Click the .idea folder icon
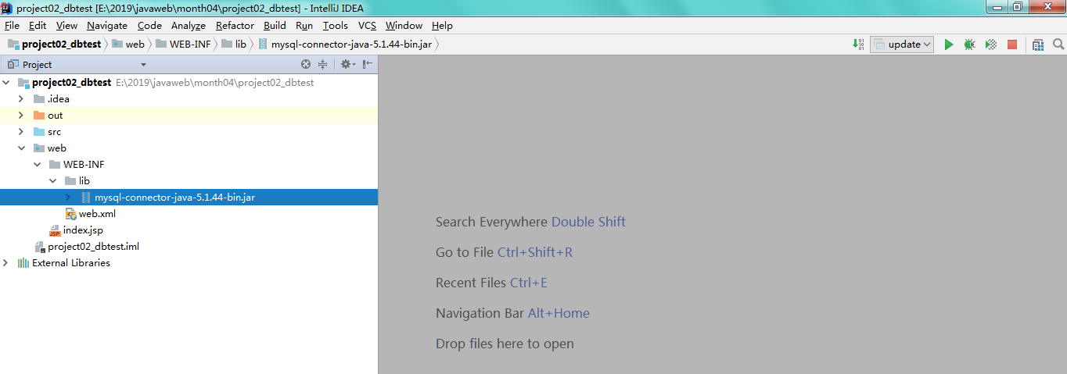The height and width of the screenshot is (374, 1067). tap(39, 98)
